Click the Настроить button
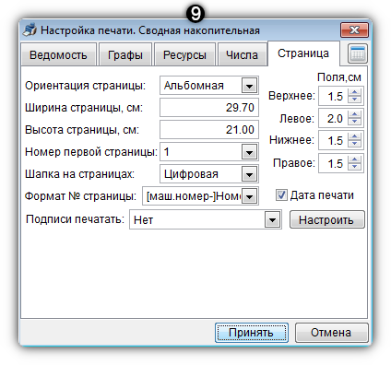Screen dimensions: 391x365 327,219
